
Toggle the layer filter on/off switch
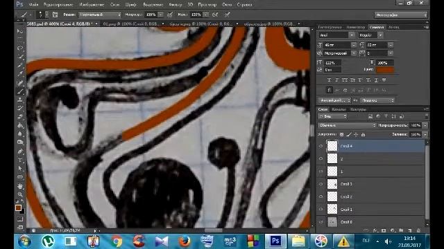click(x=426, y=116)
